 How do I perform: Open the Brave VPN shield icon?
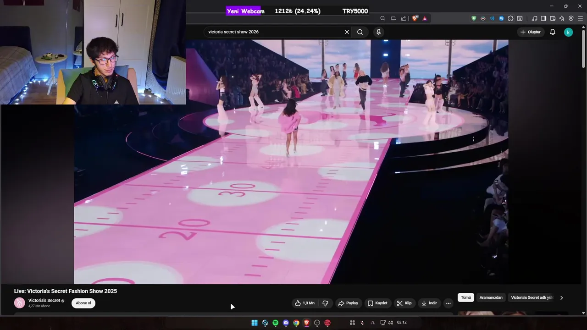click(x=571, y=18)
